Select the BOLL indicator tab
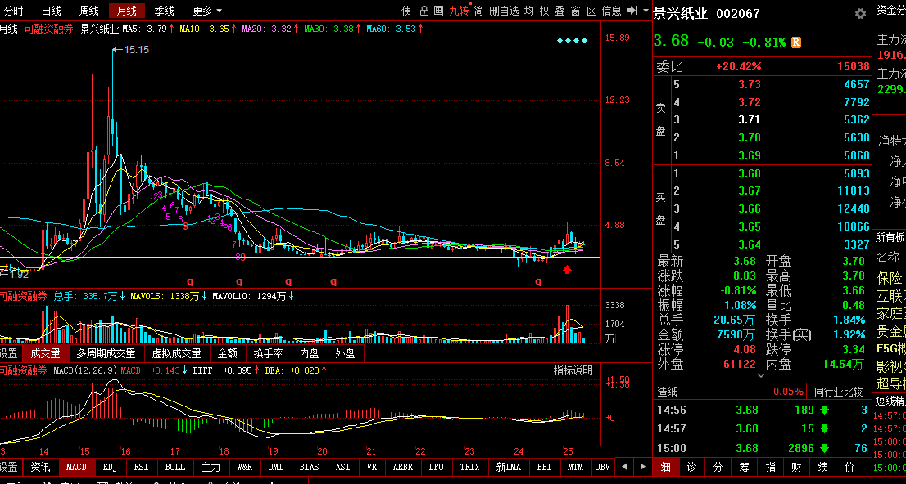The height and width of the screenshot is (484, 906). [175, 467]
